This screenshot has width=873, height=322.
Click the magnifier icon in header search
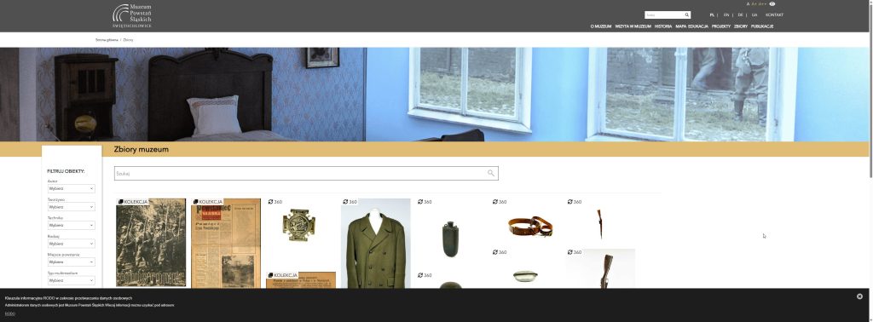[x=687, y=15]
